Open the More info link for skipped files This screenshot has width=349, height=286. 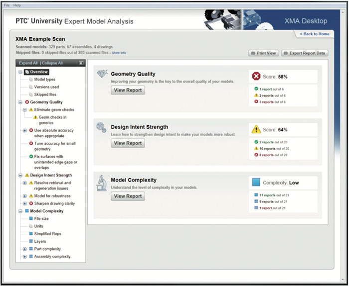(119, 53)
